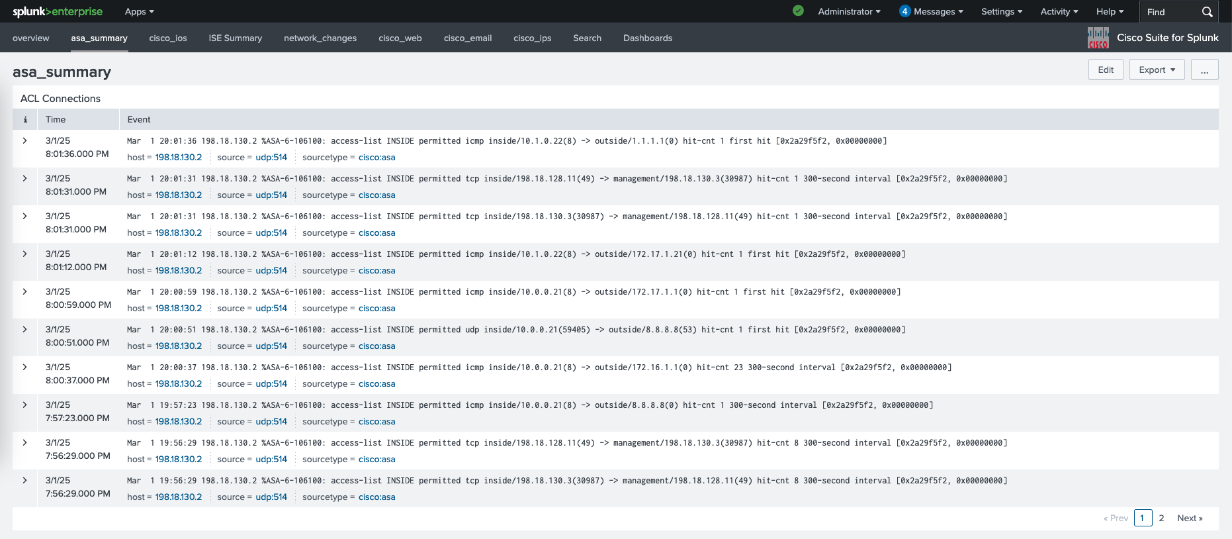The image size is (1232, 539).
Task: Expand the 8:01:36.000 PM event row
Action: (25, 141)
